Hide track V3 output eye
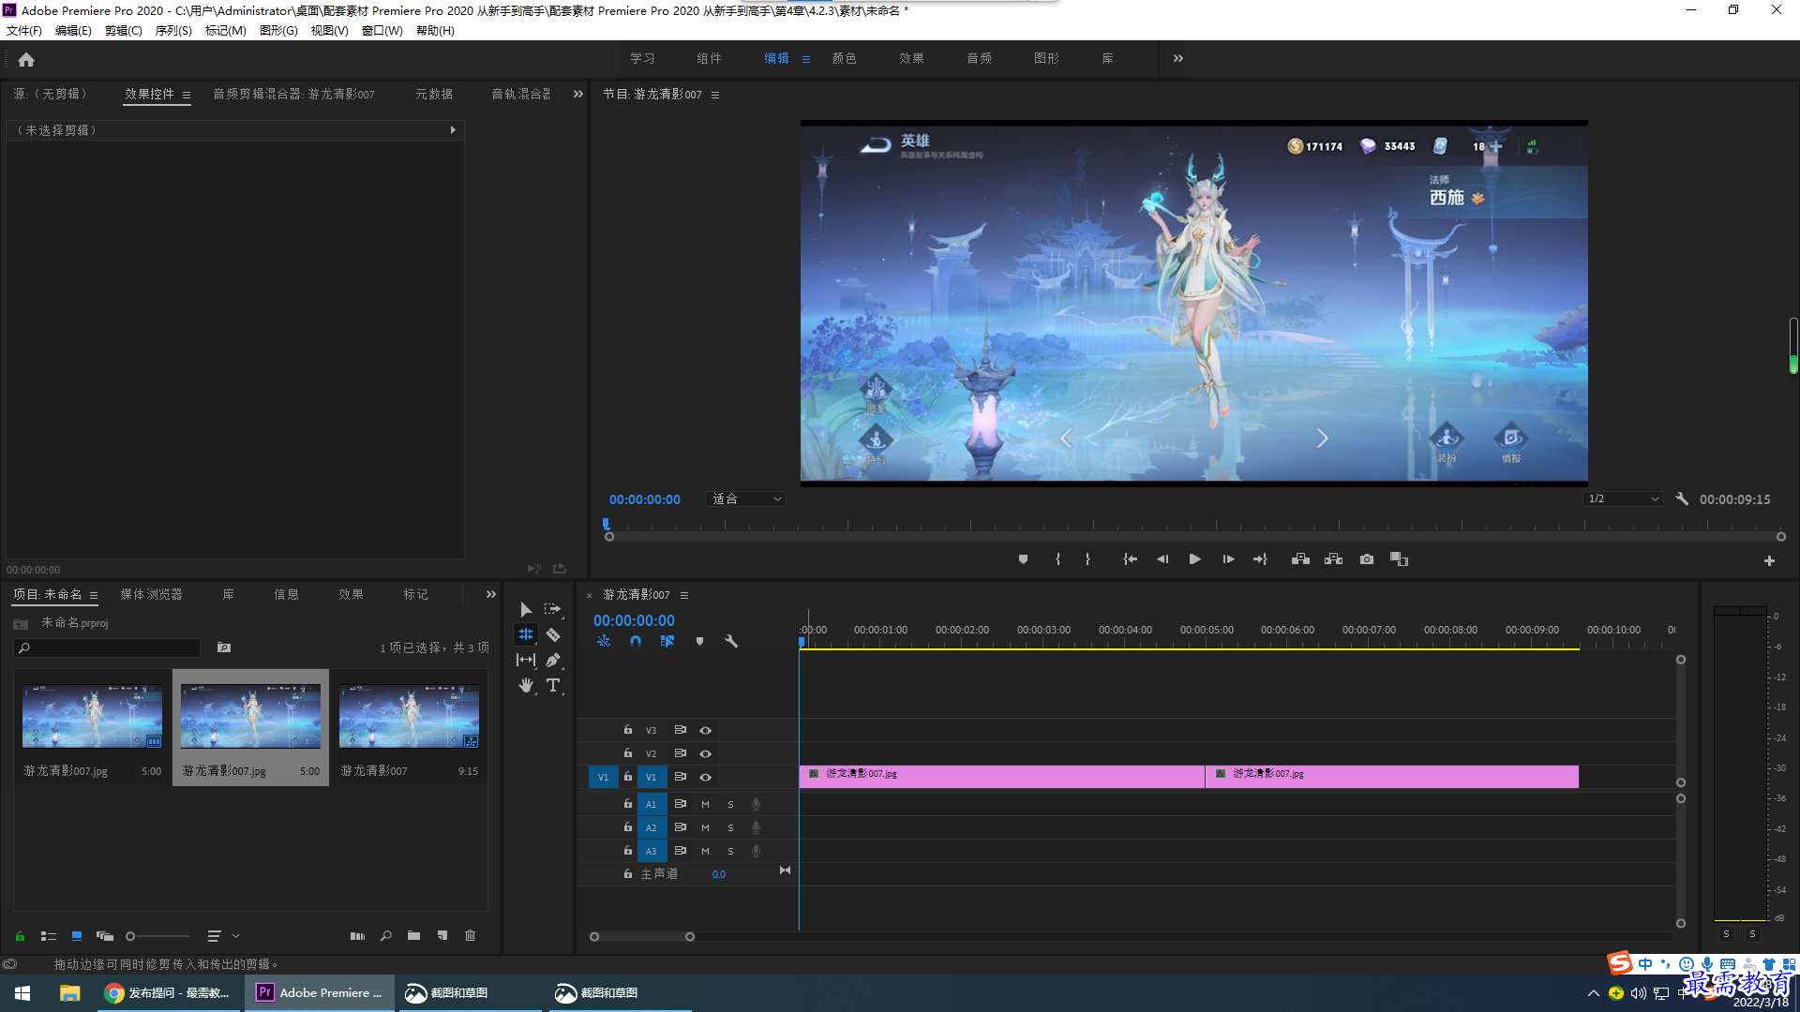This screenshot has width=1800, height=1012. (705, 730)
